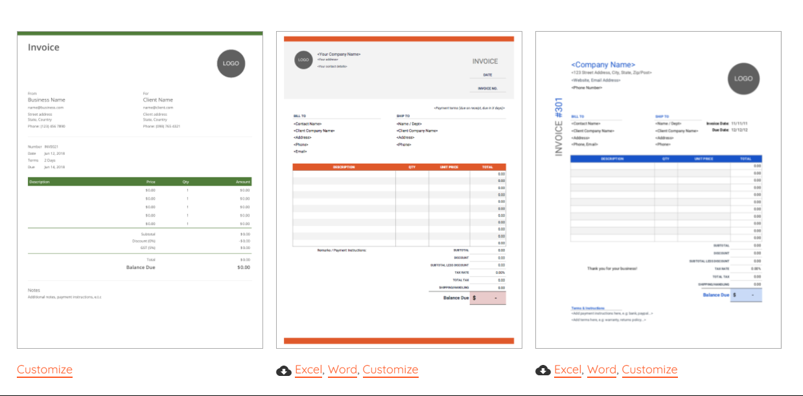Image resolution: width=803 pixels, height=396 pixels.
Task: Click the LOGO circle in the green invoice
Action: [x=231, y=63]
